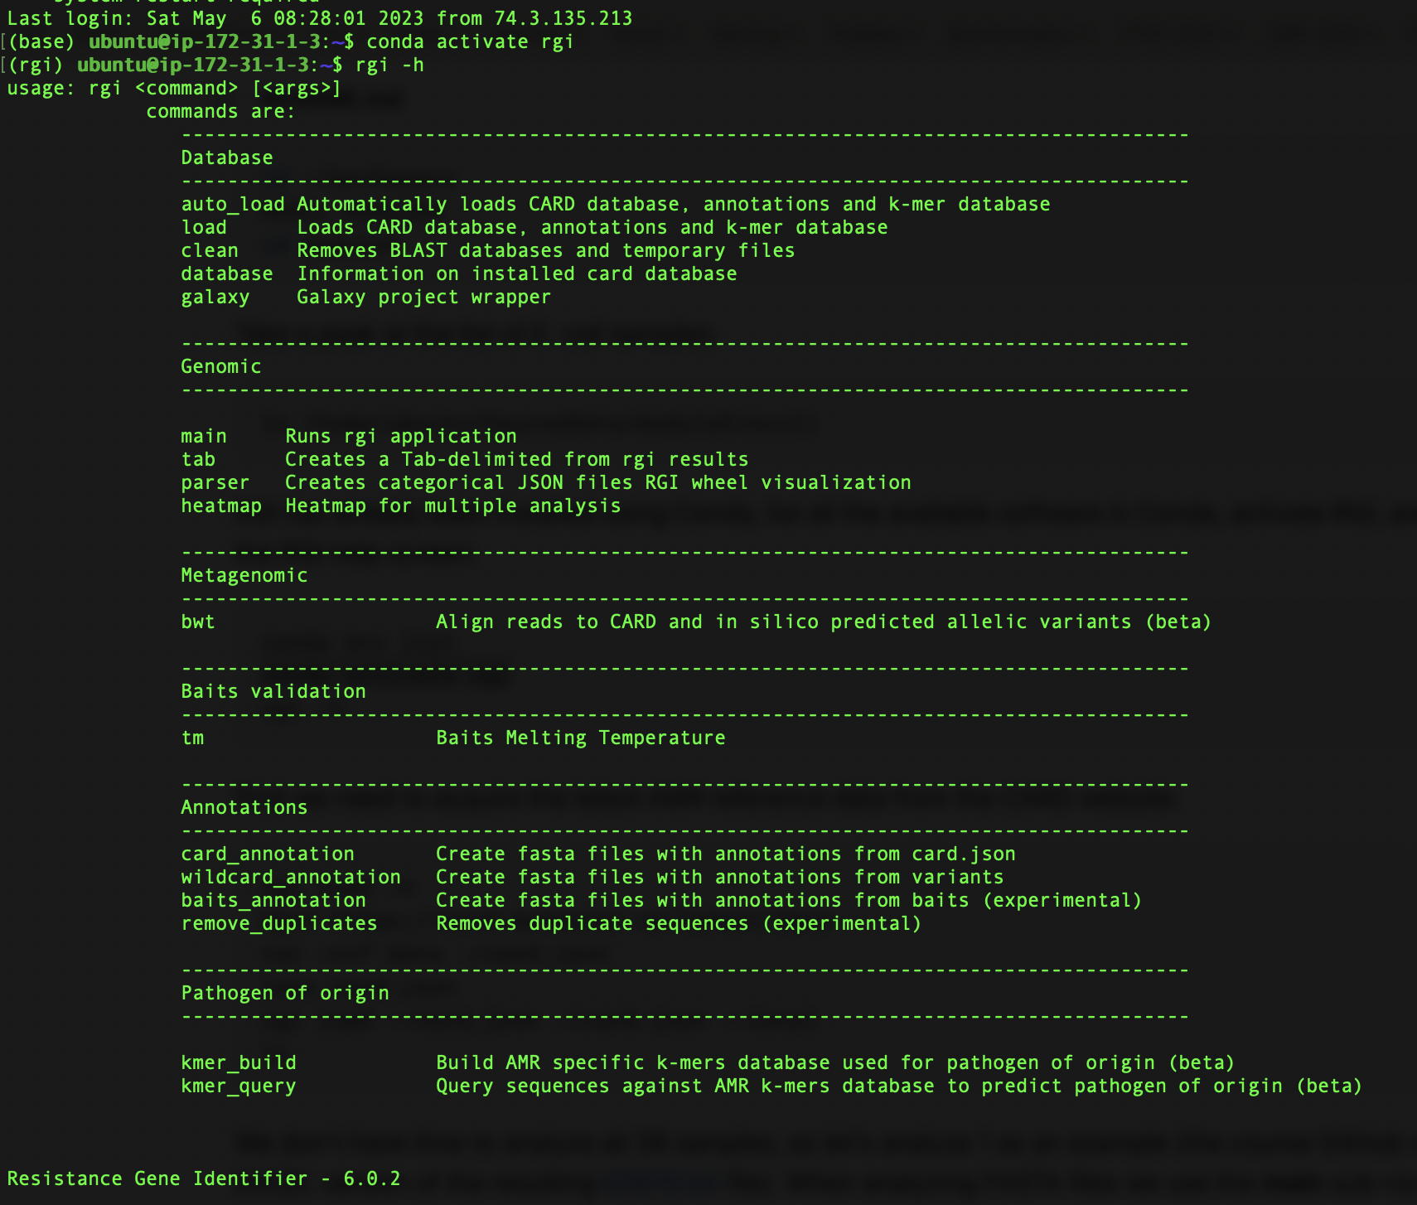1417x1205 pixels.
Task: Click the 'heatmap' command name
Action: tap(221, 506)
